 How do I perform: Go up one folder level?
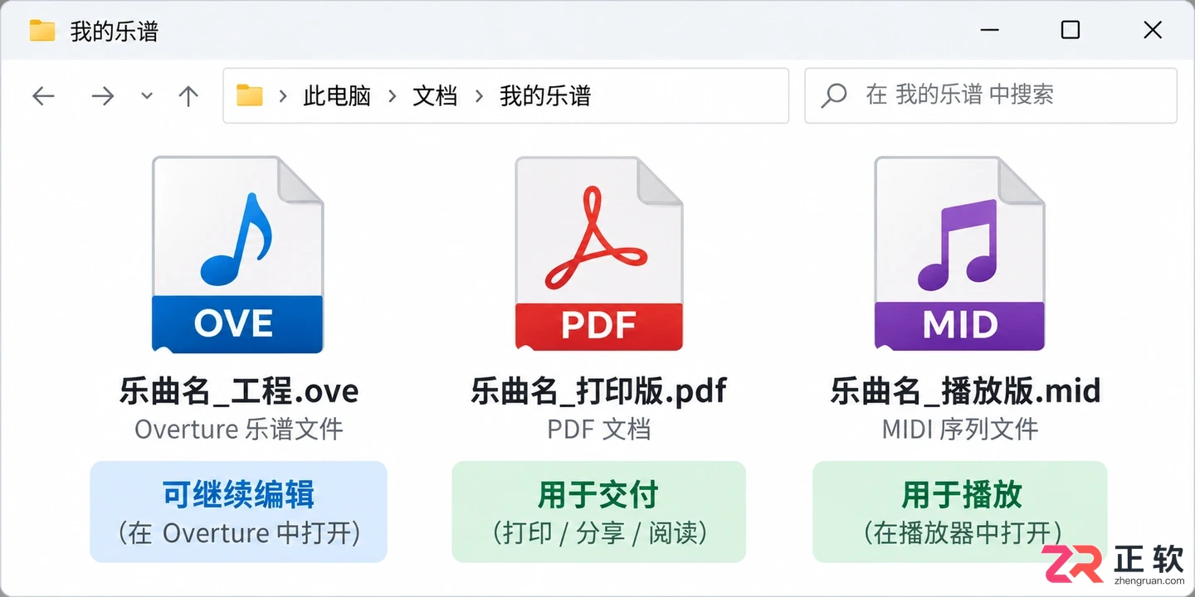point(188,96)
